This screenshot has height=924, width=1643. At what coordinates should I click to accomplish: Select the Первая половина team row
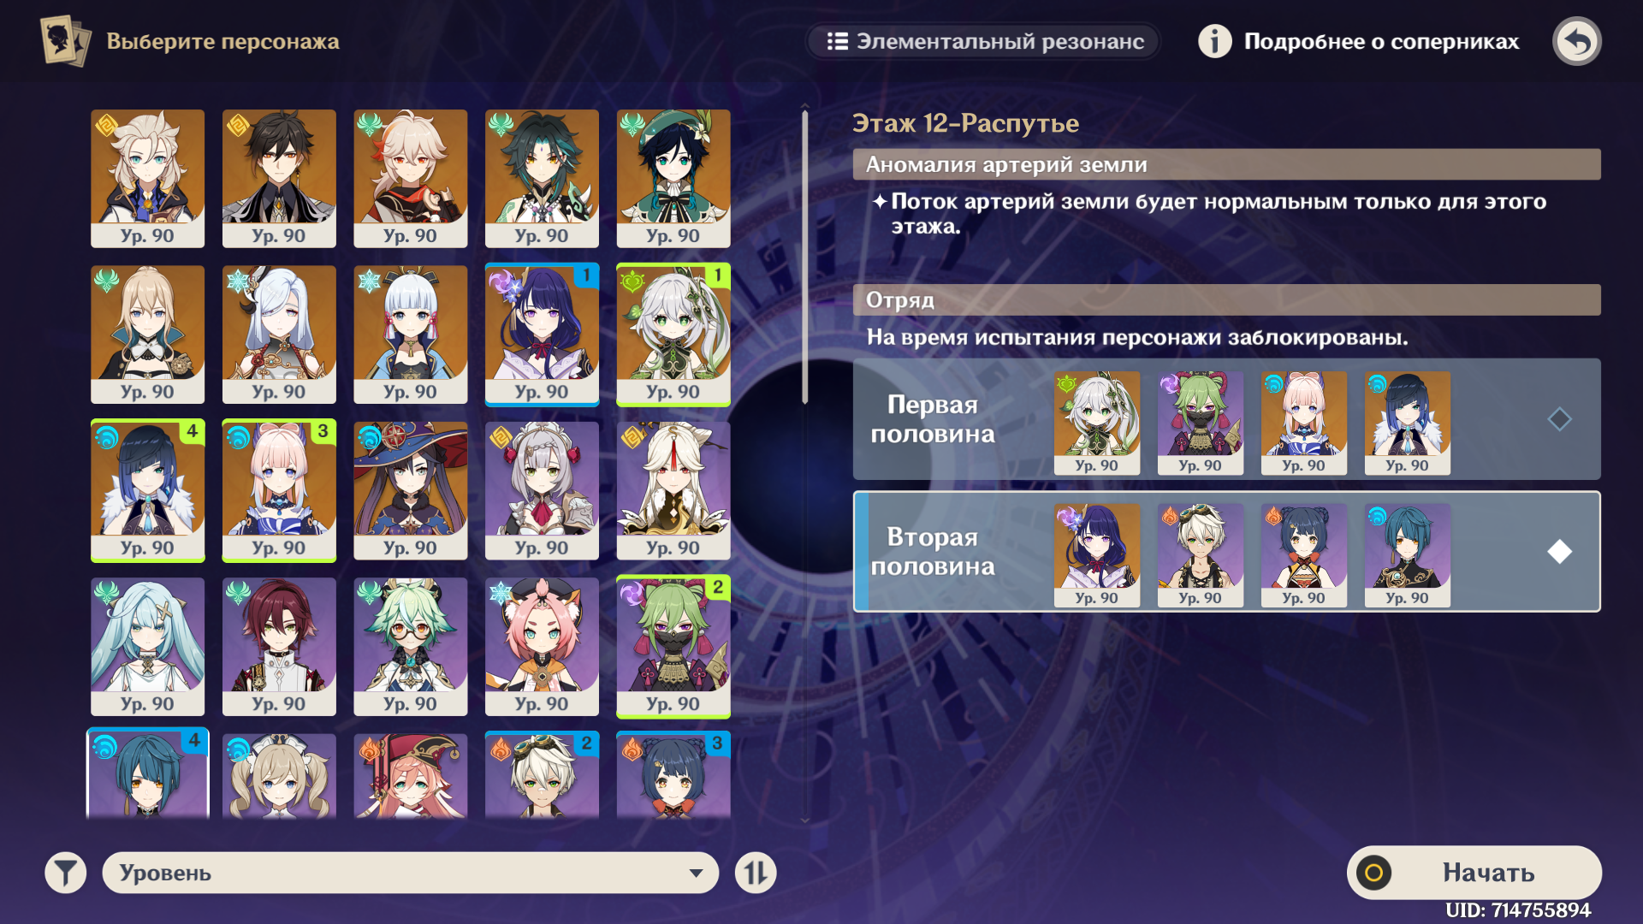(1226, 419)
